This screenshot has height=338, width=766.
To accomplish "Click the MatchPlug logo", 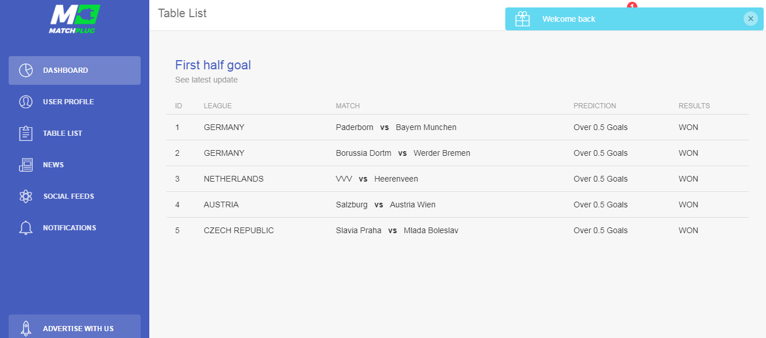I will pos(75,19).
